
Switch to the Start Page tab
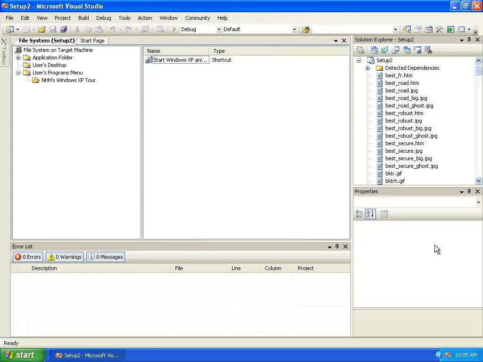tap(92, 41)
